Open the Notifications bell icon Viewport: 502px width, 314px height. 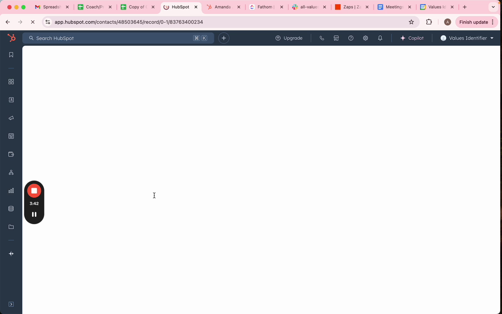pos(380,38)
